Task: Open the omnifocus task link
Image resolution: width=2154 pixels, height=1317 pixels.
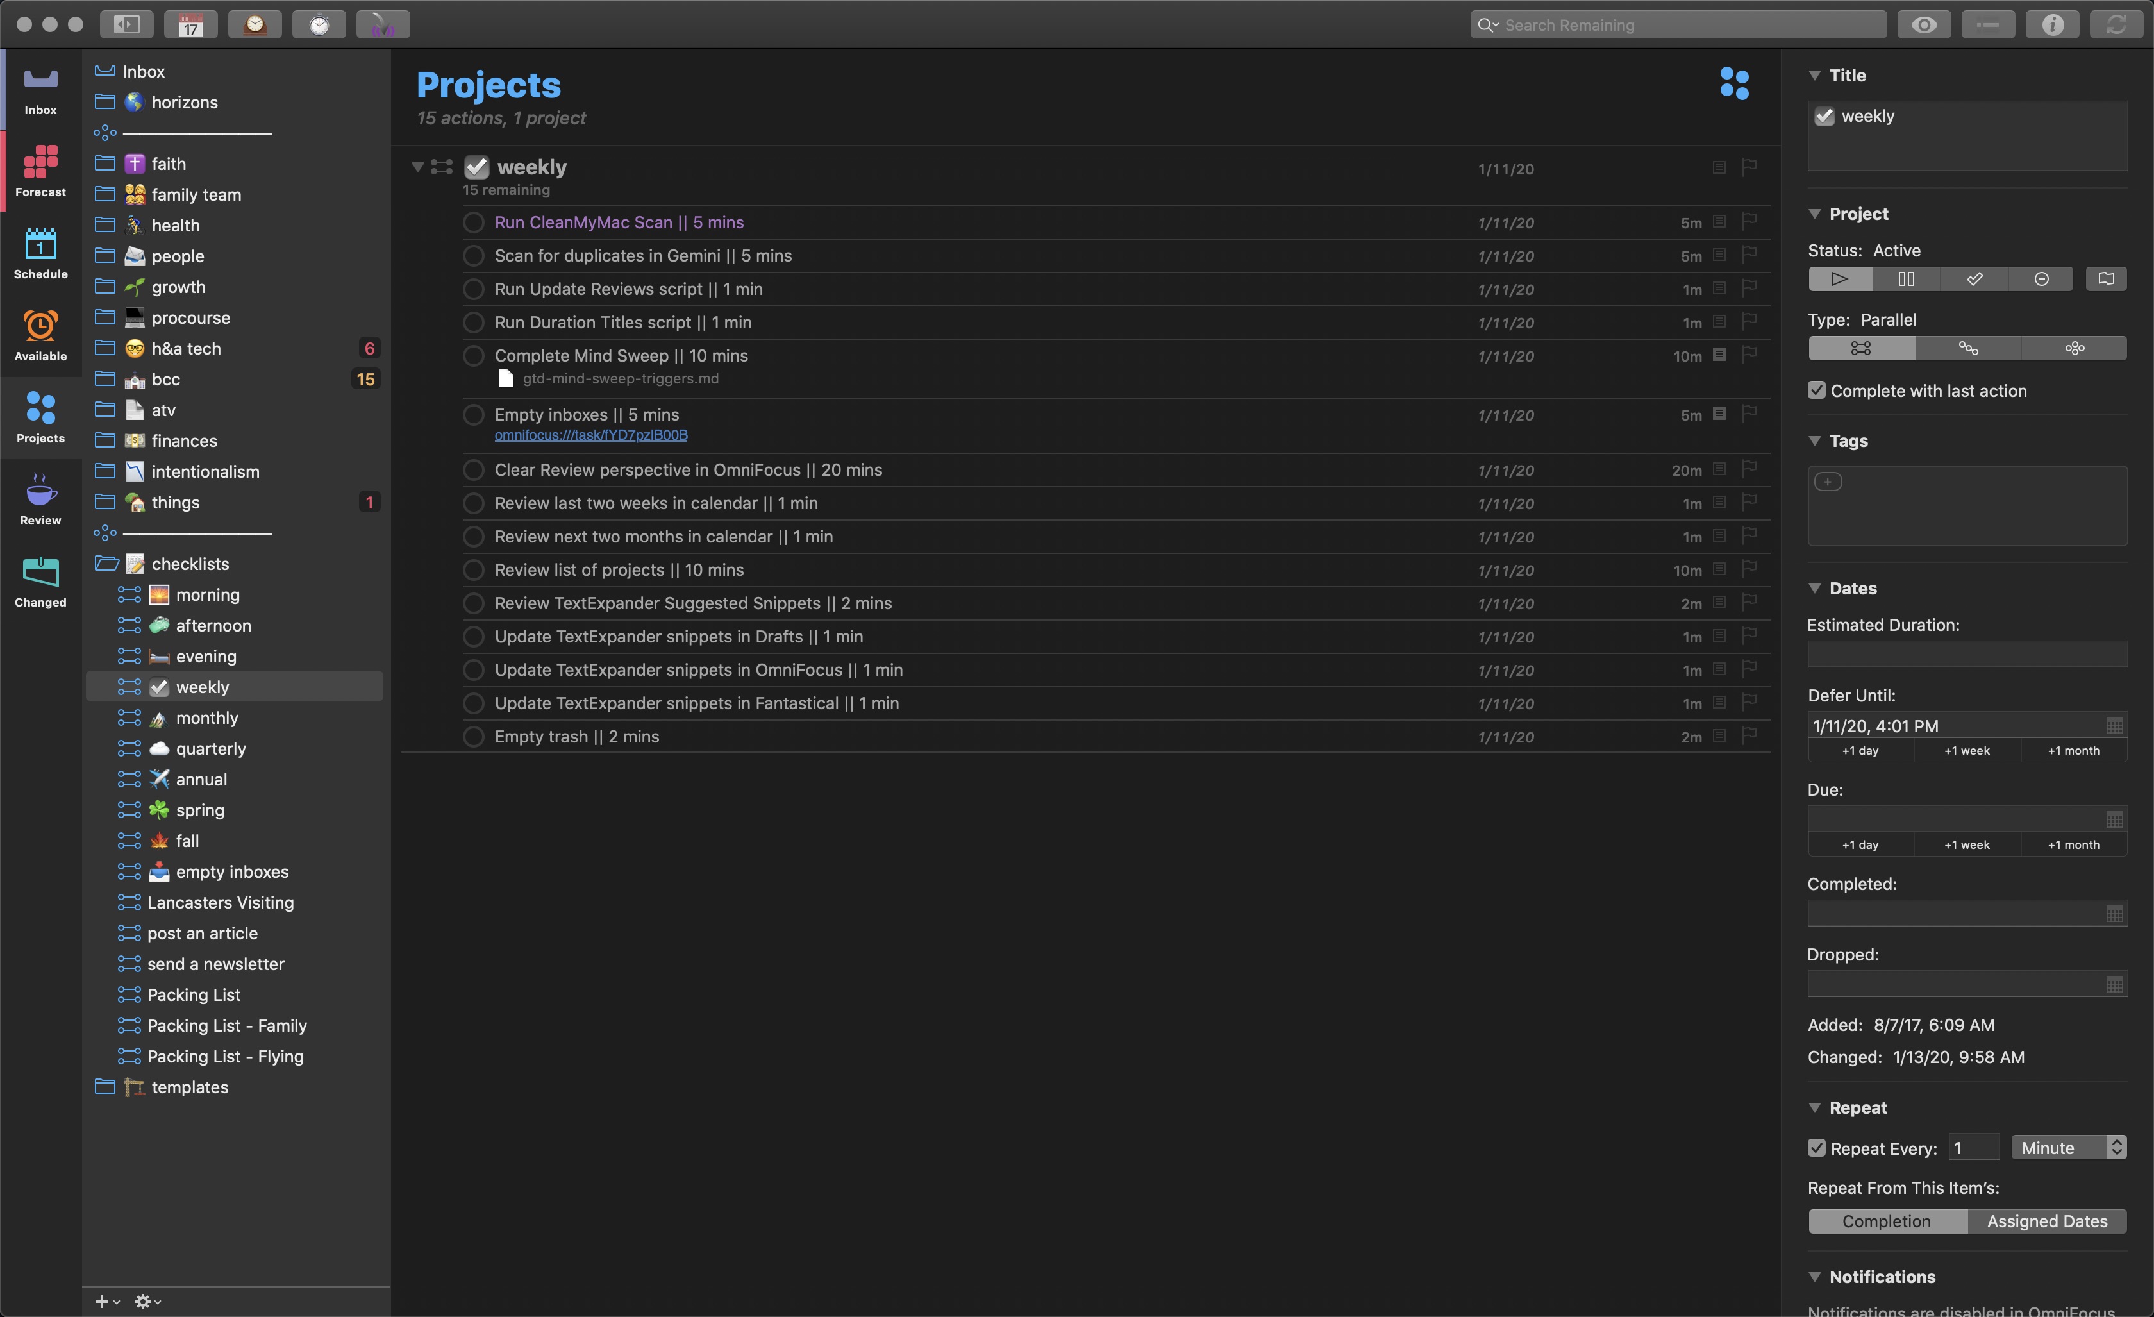Action: [x=591, y=435]
